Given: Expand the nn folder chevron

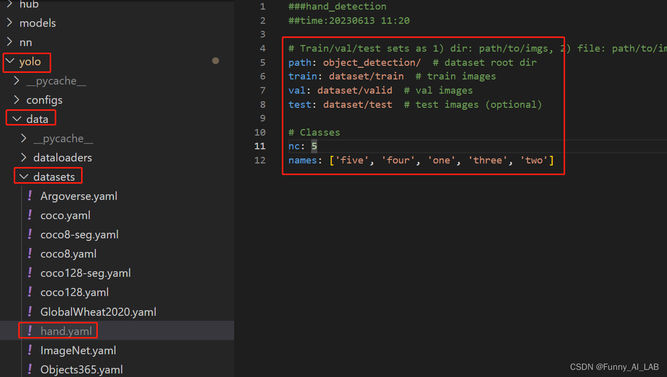Looking at the screenshot, I should (x=10, y=43).
